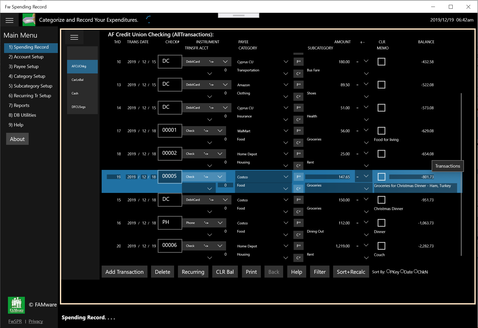
Task: Click the Spending Record app logo icon
Action: (29, 20)
